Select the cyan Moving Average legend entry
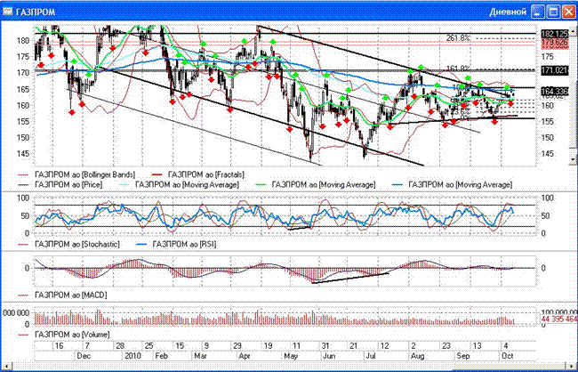The image size is (578, 372). [x=181, y=184]
